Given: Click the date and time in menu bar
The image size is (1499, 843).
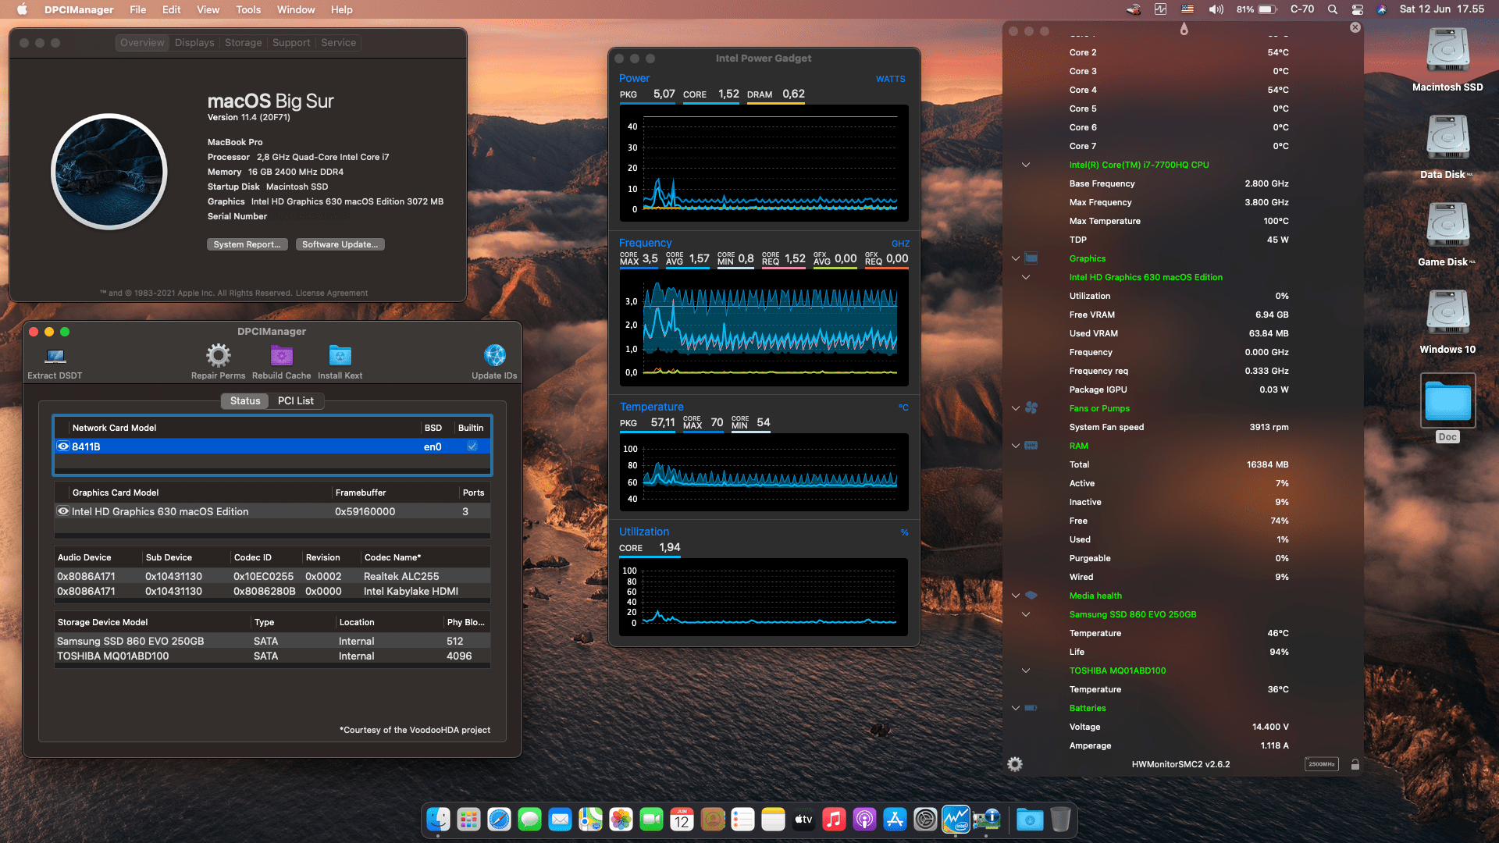Looking at the screenshot, I should [1441, 9].
